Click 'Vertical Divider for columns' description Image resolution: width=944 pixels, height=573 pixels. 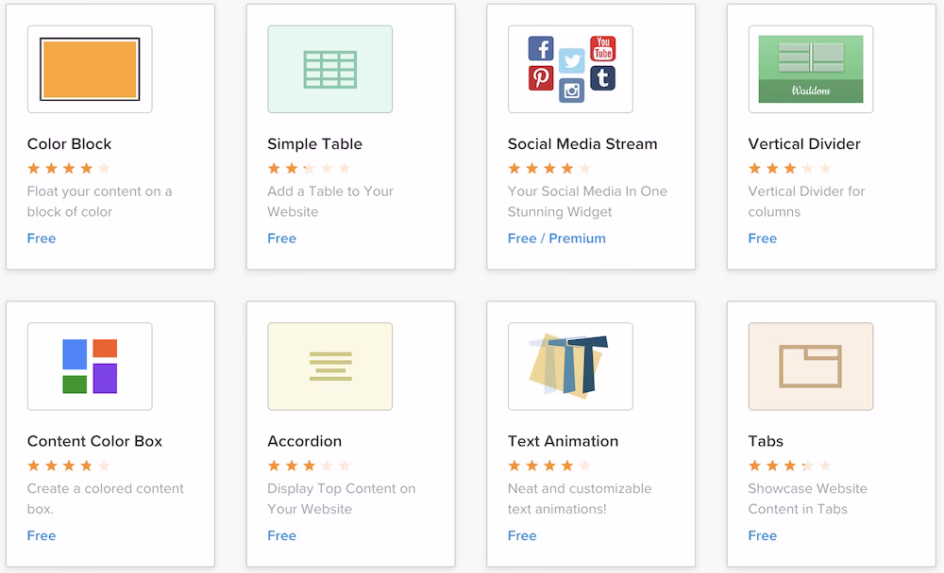(807, 202)
